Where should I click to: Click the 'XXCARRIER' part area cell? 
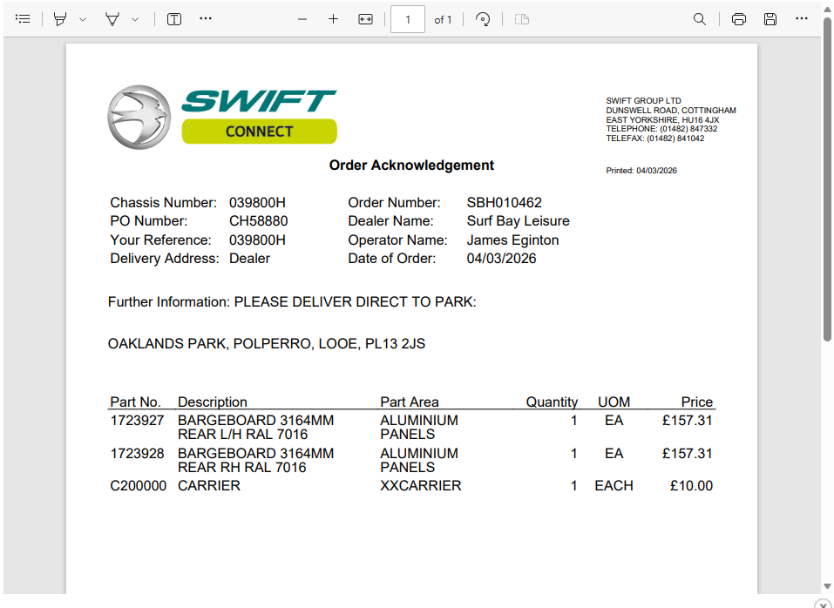(421, 486)
